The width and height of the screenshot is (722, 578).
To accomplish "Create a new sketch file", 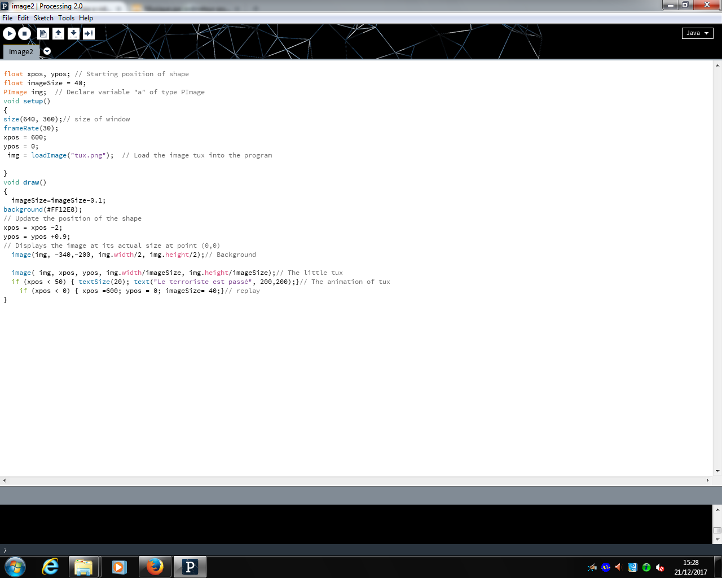I will pos(43,34).
